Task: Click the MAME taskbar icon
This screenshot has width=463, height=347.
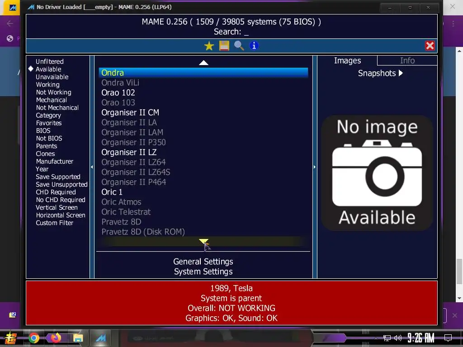Action: coord(100,338)
